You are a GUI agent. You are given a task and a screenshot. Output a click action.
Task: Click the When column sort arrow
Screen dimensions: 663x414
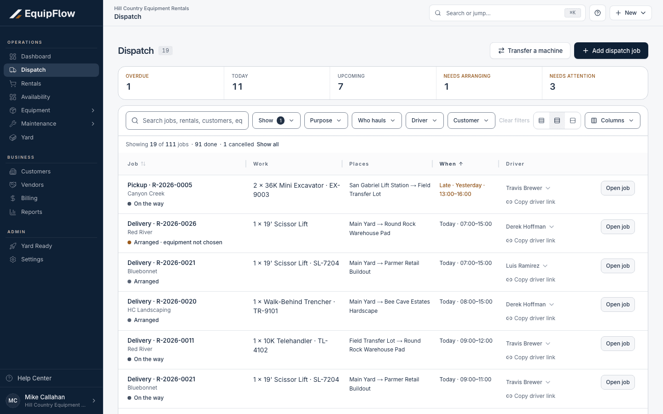(461, 164)
